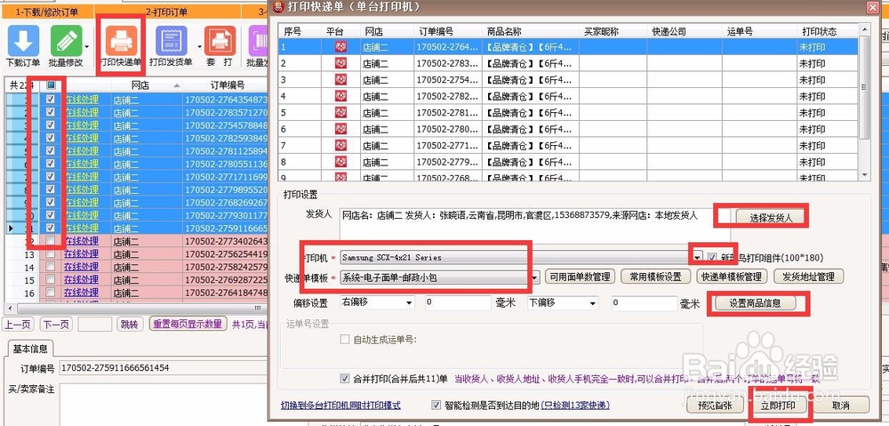Click the 下载订单 download icon
The width and height of the screenshot is (889, 426).
coord(23,40)
